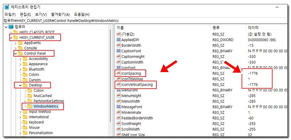Click the ScrollHeight value icon

click(x=118, y=124)
